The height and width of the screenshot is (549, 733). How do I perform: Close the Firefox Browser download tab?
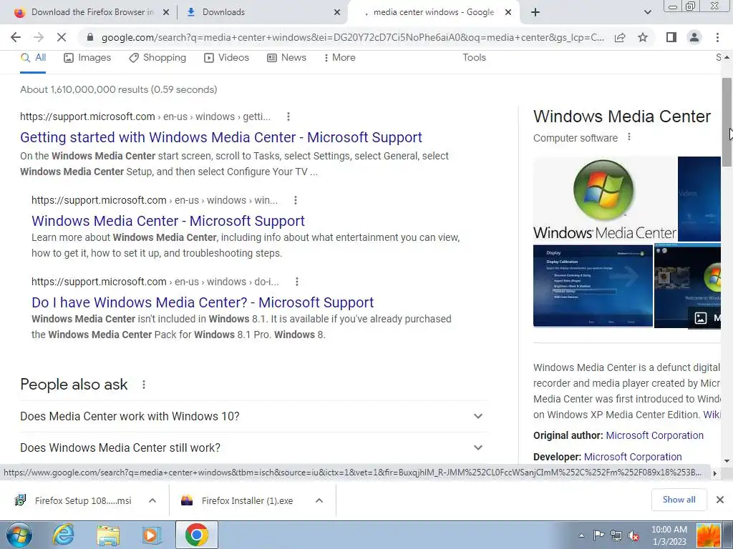coord(166,12)
